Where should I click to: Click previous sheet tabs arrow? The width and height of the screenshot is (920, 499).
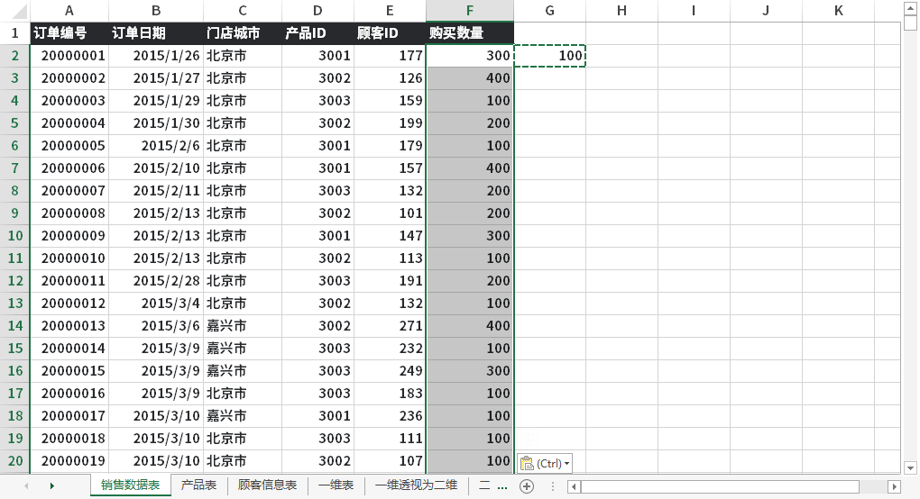(x=26, y=485)
